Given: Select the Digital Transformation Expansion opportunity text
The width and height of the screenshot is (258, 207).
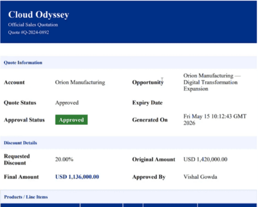Looking at the screenshot, I should click(212, 82).
